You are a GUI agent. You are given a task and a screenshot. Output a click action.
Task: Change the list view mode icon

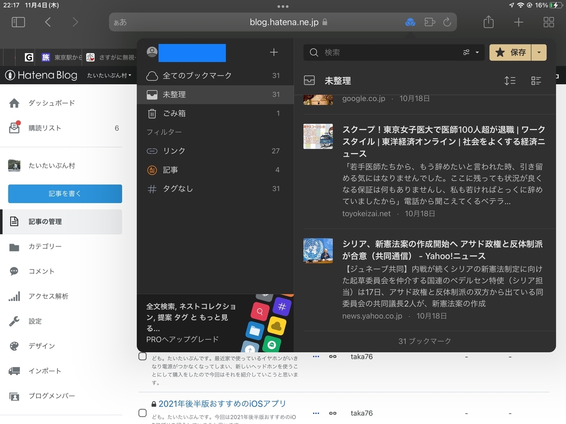536,81
